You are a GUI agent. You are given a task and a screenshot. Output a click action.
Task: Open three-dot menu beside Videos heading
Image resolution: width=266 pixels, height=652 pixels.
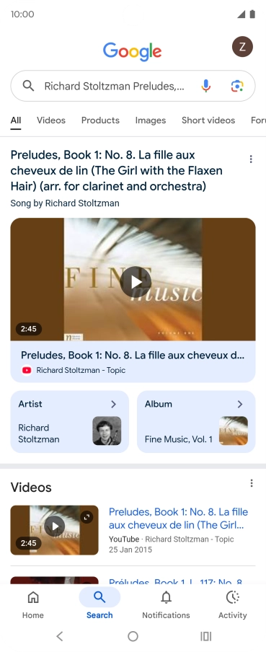pos(251,483)
